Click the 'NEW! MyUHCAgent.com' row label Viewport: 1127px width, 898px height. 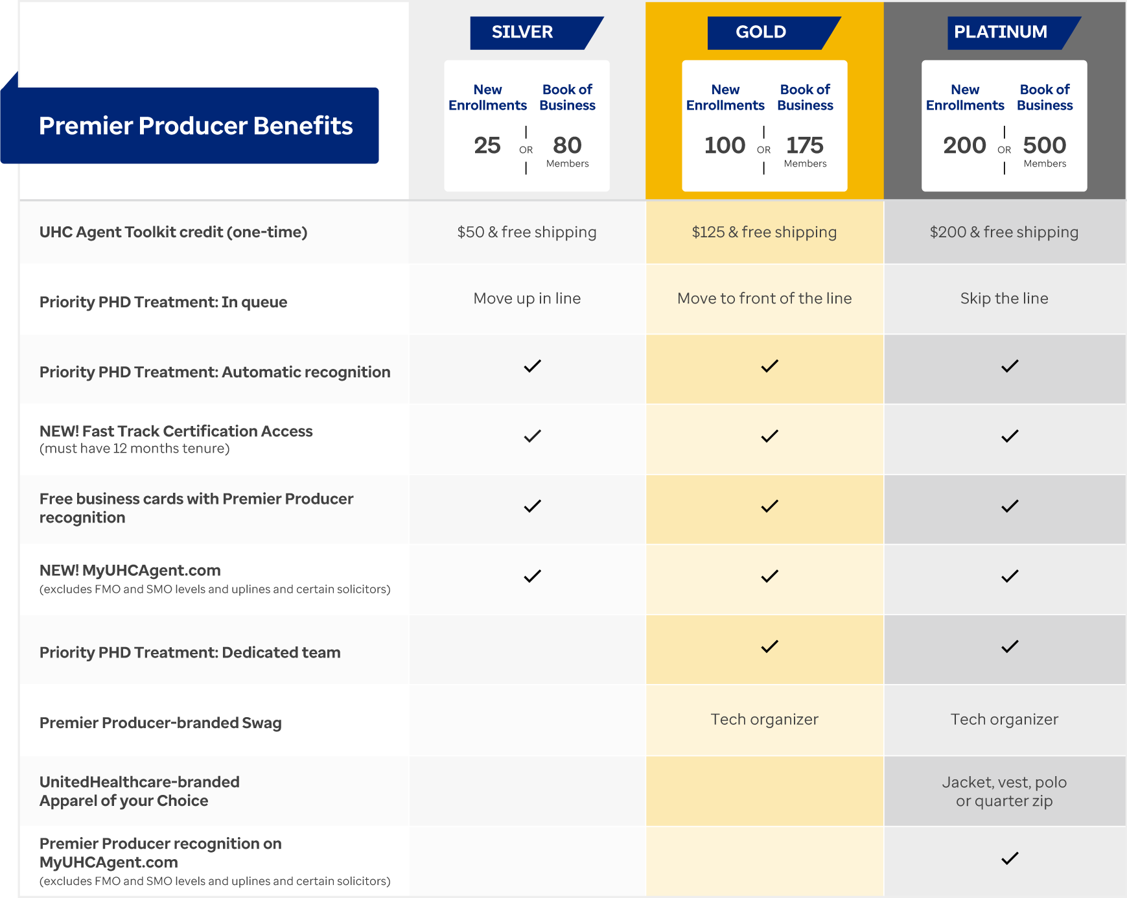pyautogui.click(x=130, y=571)
